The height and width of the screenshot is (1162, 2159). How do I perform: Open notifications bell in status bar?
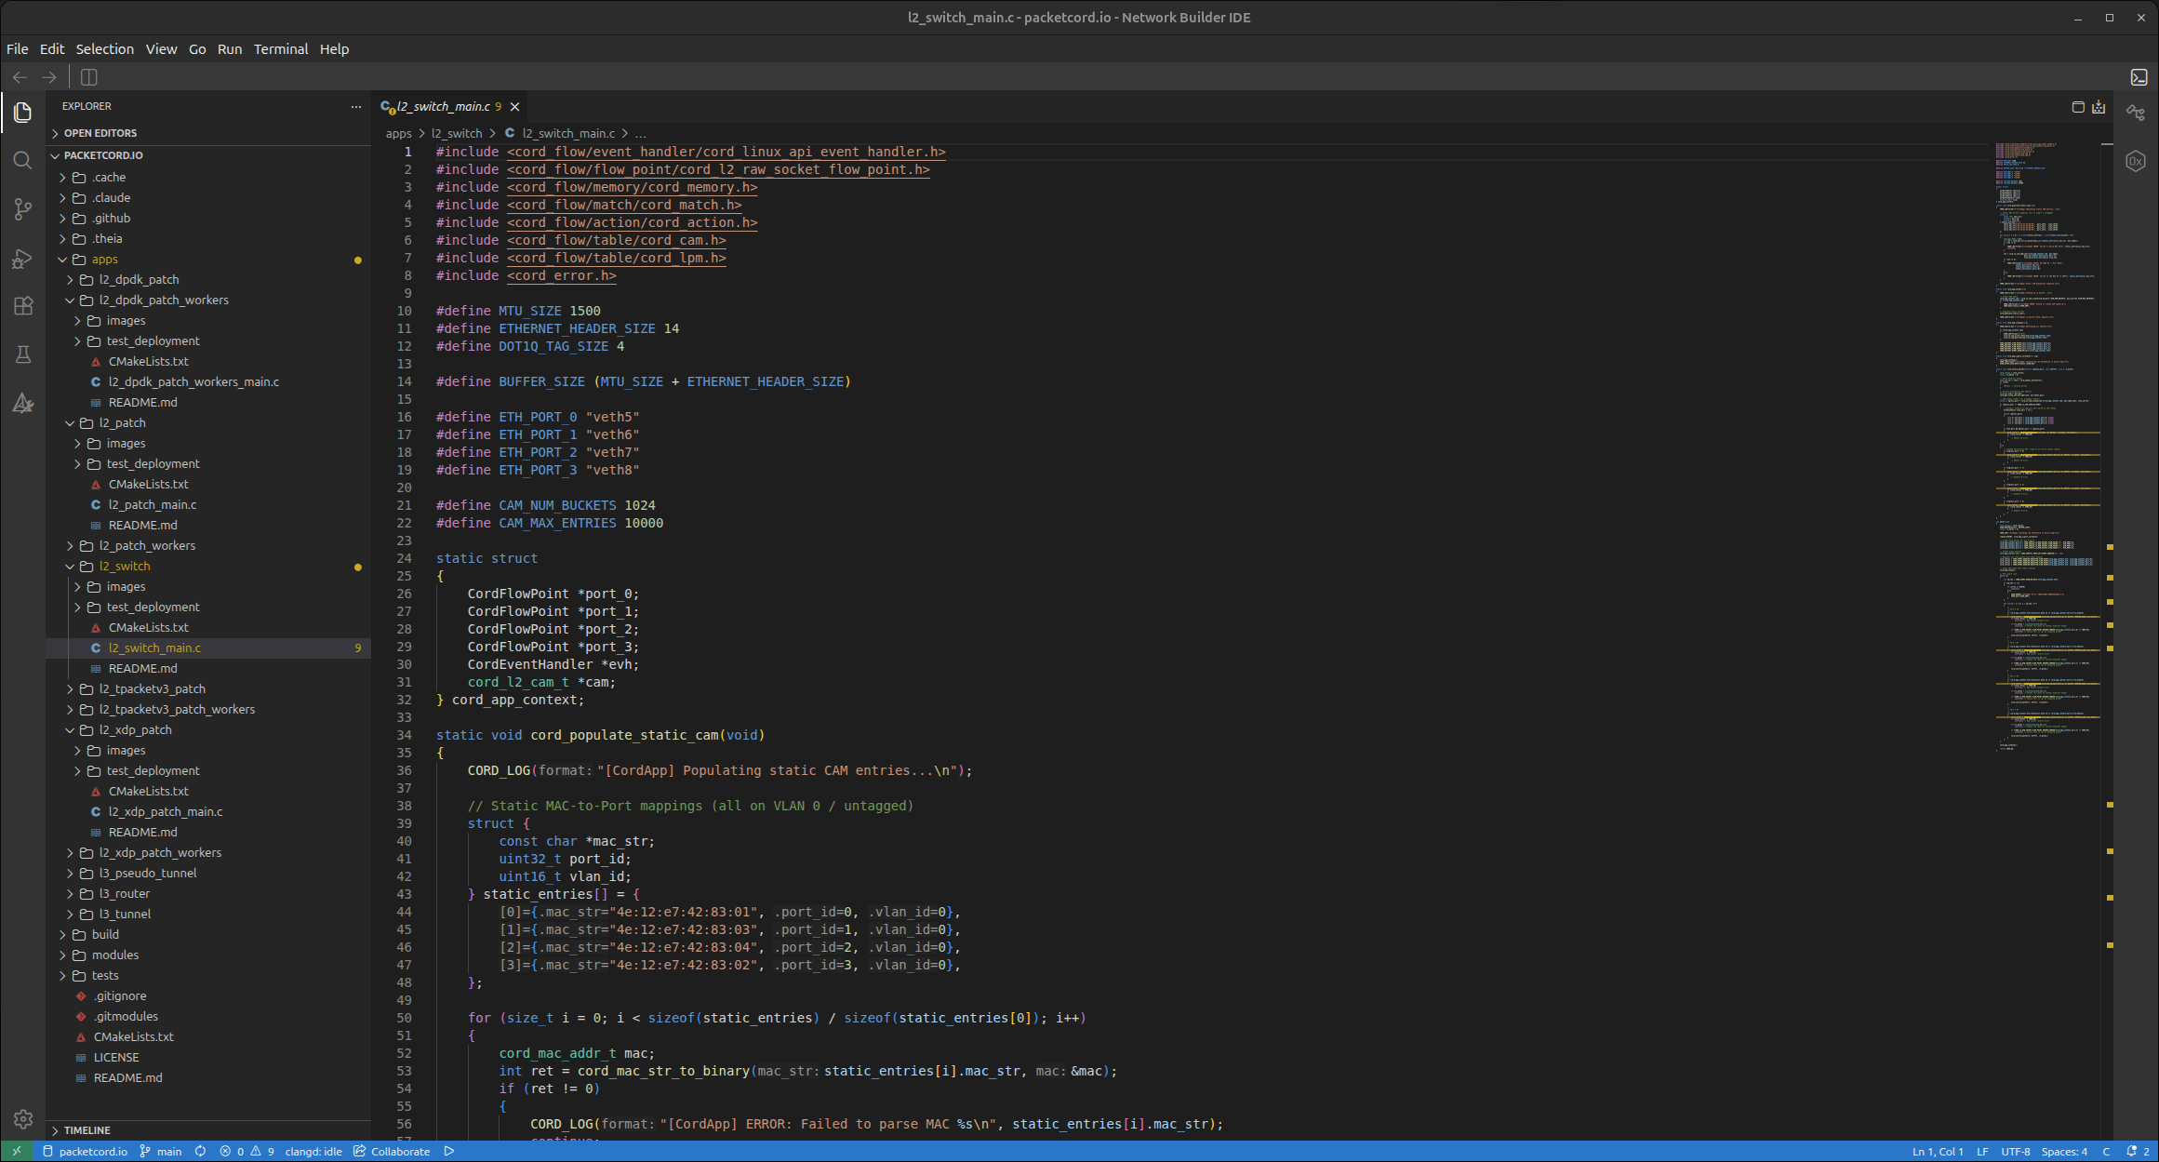pyautogui.click(x=2138, y=1152)
